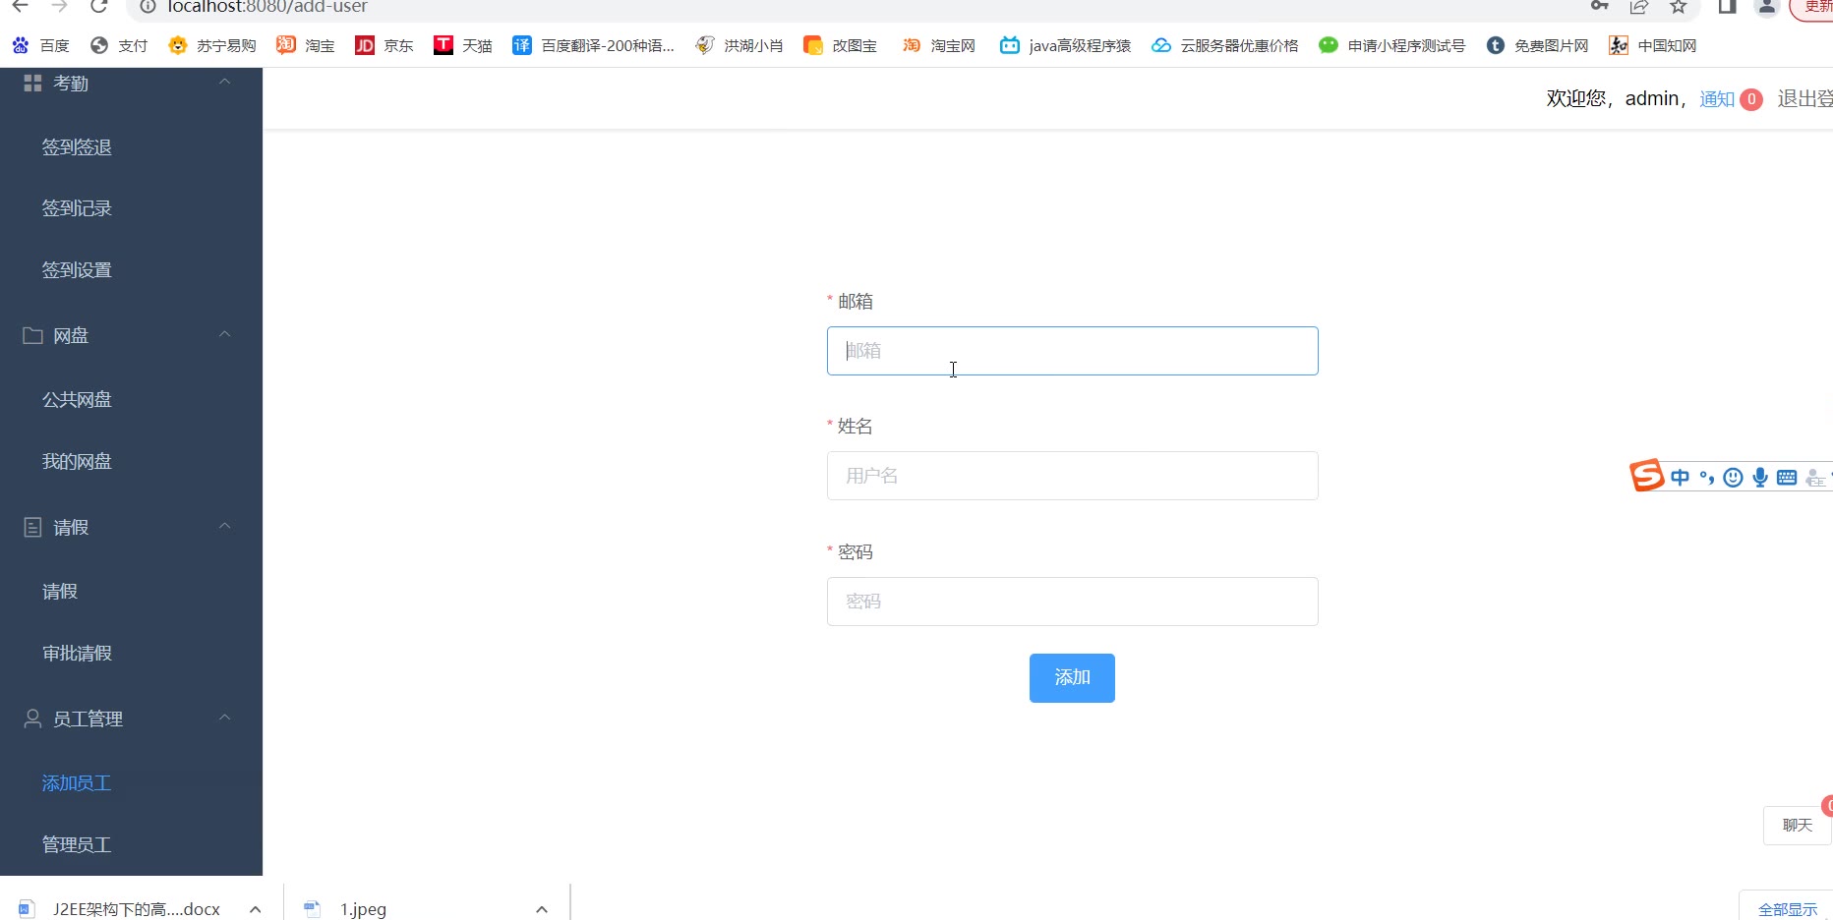Viewport: 1833px width, 920px height.
Task: Open the 百度翻译 bookmark
Action: point(593,45)
